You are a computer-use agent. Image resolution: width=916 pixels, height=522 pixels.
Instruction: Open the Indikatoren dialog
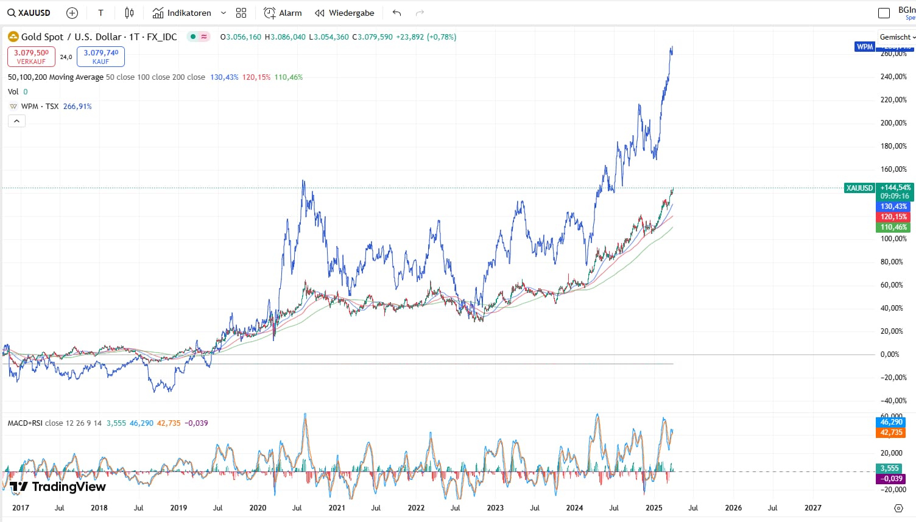coord(182,13)
